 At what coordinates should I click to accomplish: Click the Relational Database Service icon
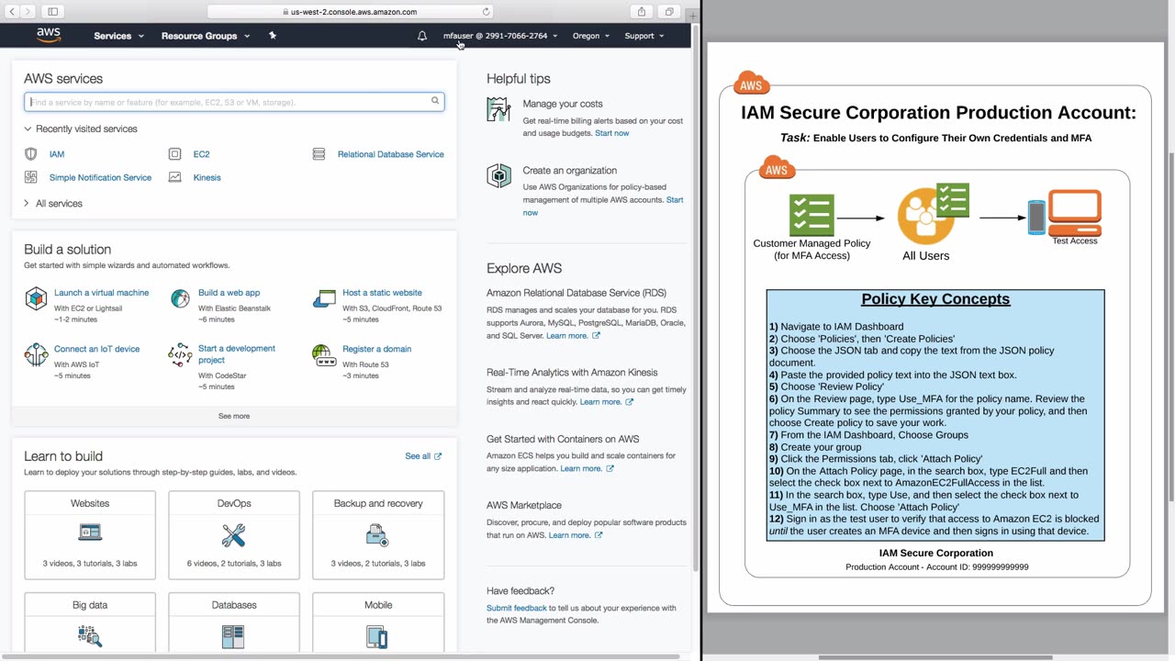[319, 154]
